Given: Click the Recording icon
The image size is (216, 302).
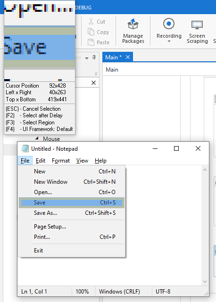Looking at the screenshot, I should click(x=169, y=24).
